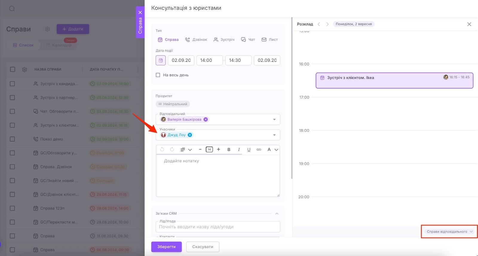Check the Чат. Обговорити п... row
Viewport: 478px width, 256px height.
[12, 111]
